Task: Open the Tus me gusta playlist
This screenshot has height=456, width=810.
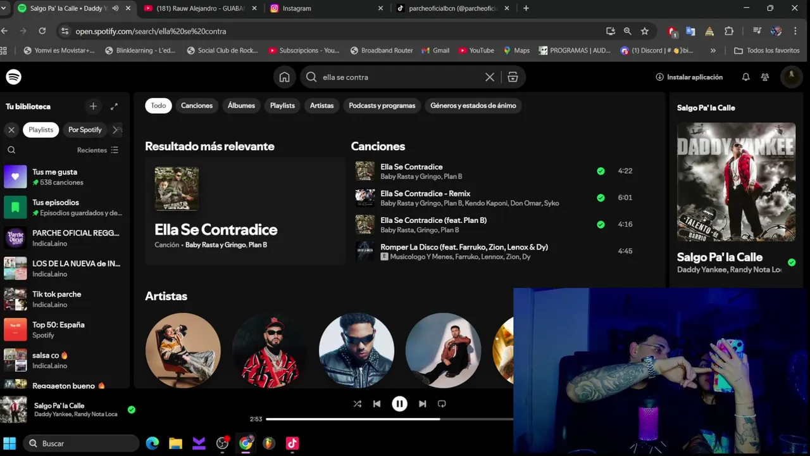Action: (65, 177)
